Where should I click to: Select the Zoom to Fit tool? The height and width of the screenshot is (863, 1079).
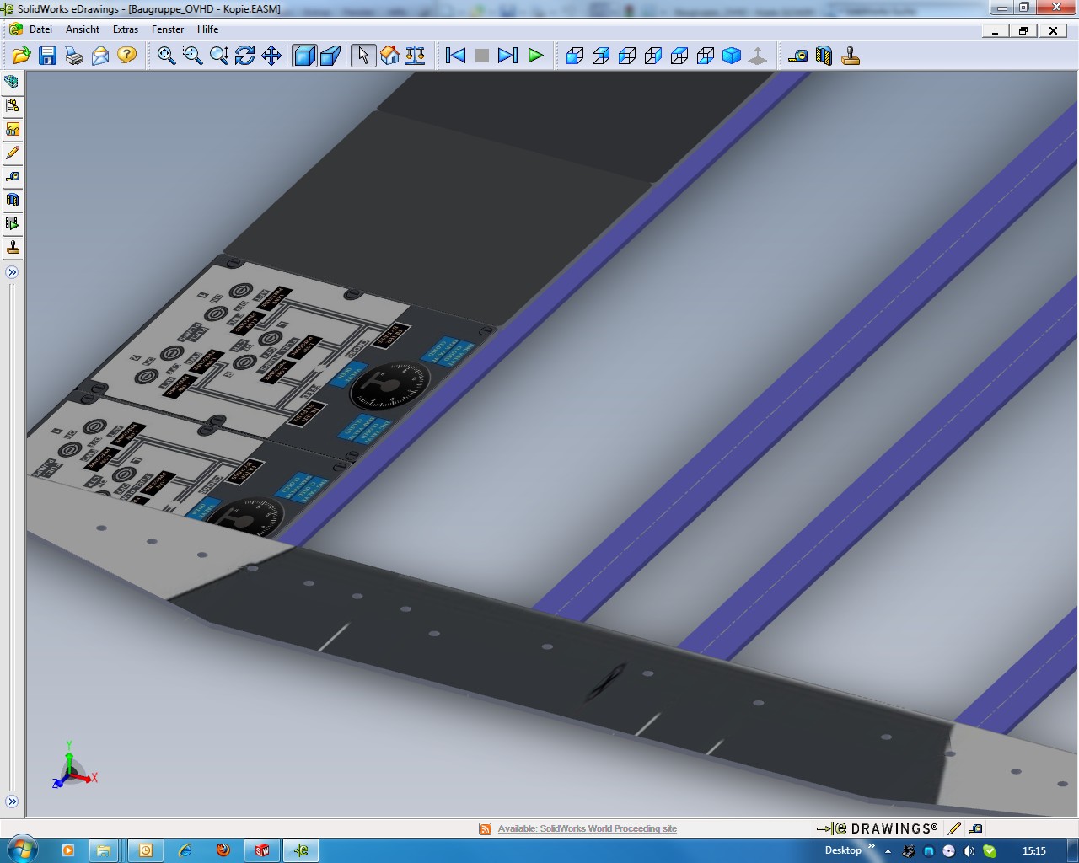(166, 56)
